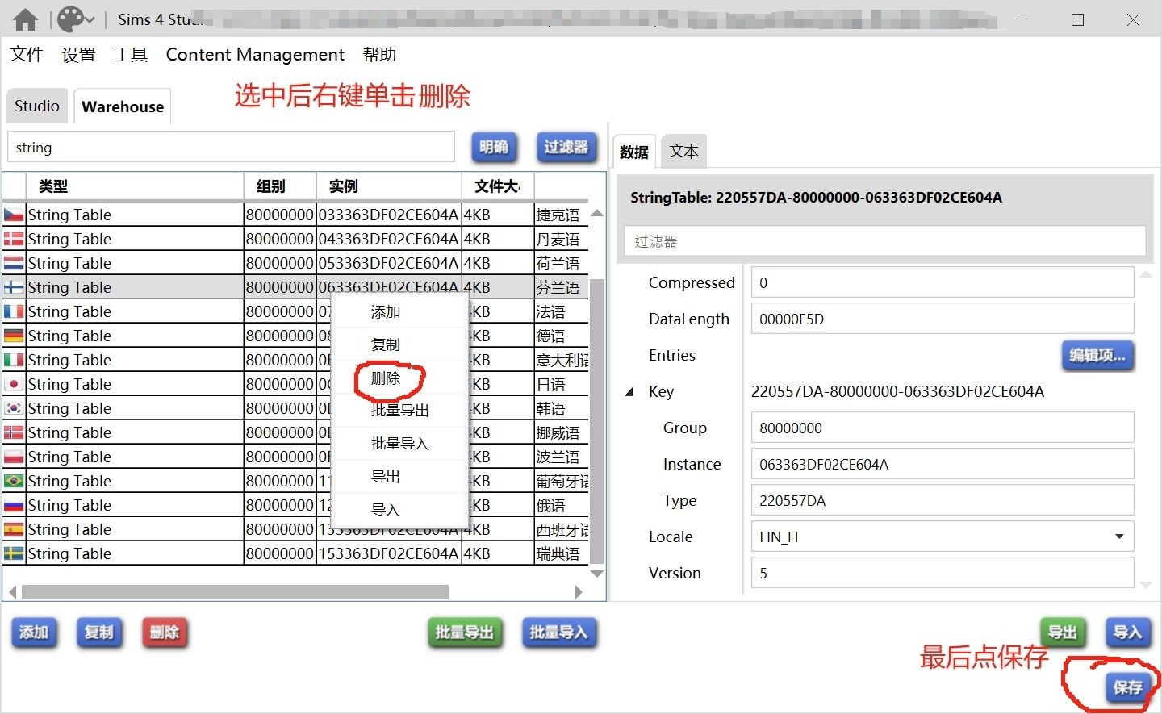Image resolution: width=1162 pixels, height=714 pixels.
Task: Open the 文件 menu
Action: click(27, 55)
